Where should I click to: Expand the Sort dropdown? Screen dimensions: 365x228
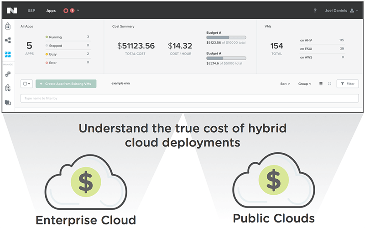285,84
